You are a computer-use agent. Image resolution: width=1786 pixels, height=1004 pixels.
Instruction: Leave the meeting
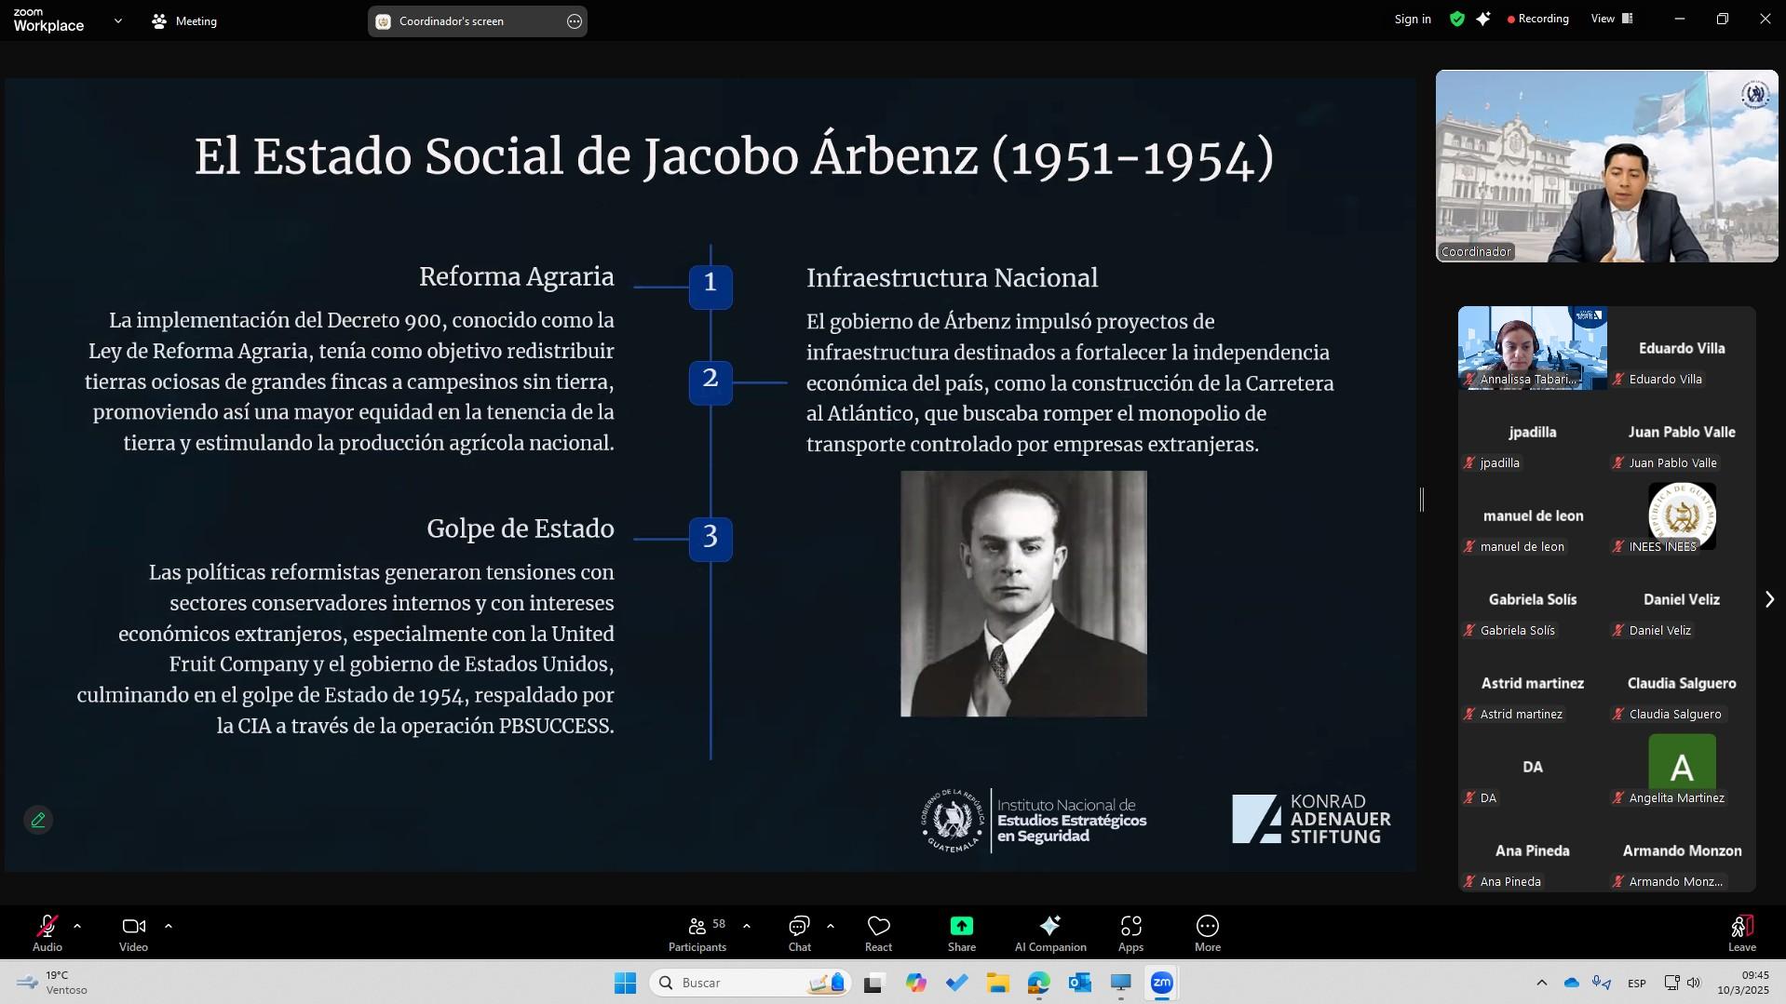(1741, 933)
